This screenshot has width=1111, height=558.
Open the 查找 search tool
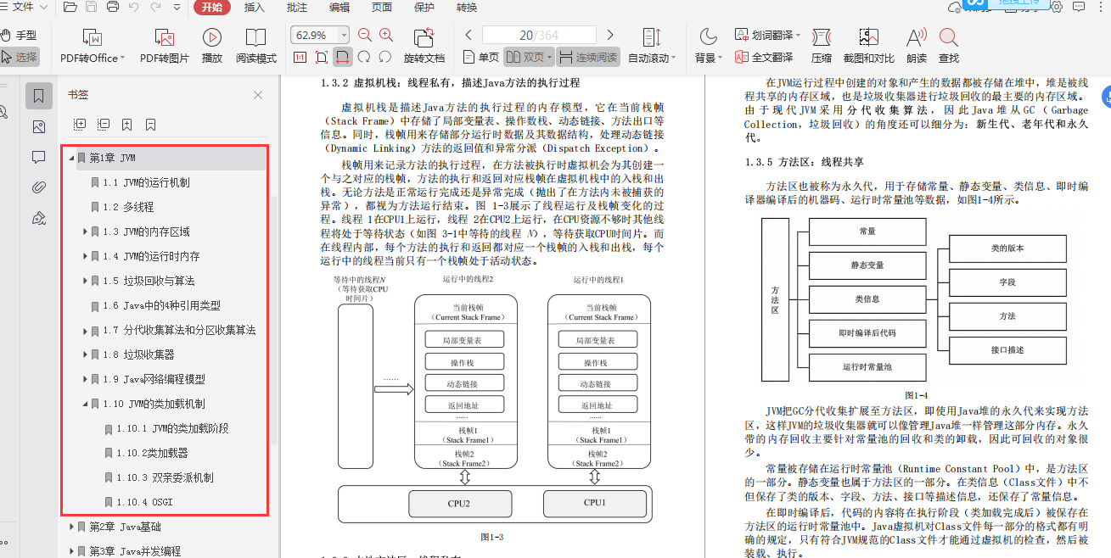(x=949, y=46)
